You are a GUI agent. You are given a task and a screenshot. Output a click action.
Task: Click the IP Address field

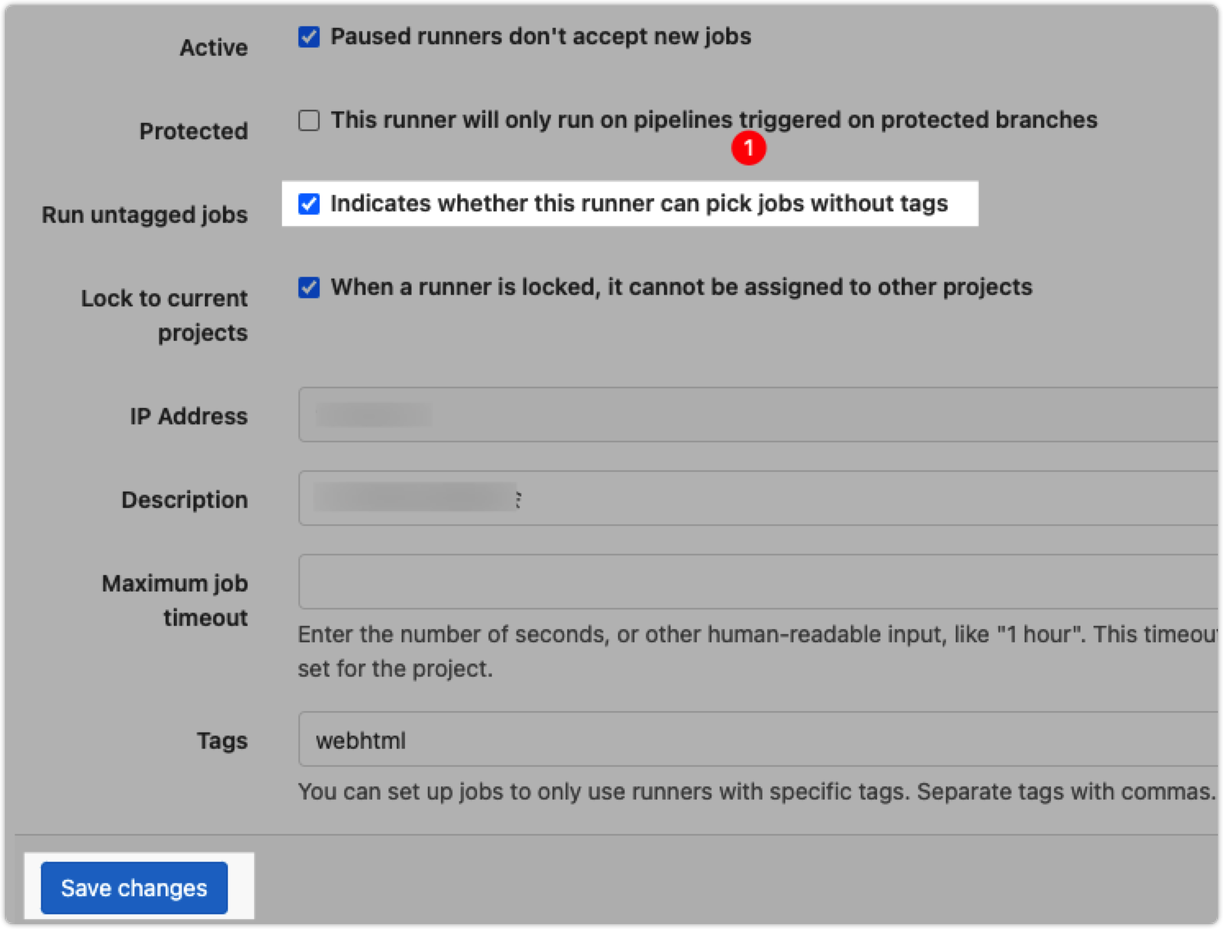click(574, 415)
